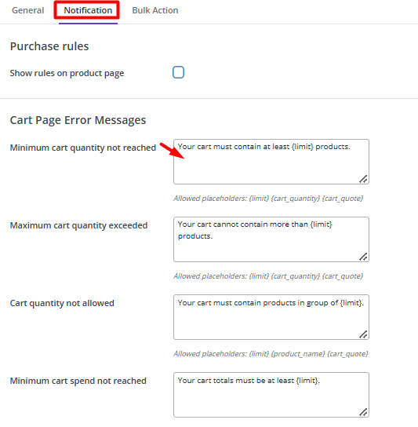
Task: Click the 'Cart Page Error Messages' heading
Action: pos(78,120)
